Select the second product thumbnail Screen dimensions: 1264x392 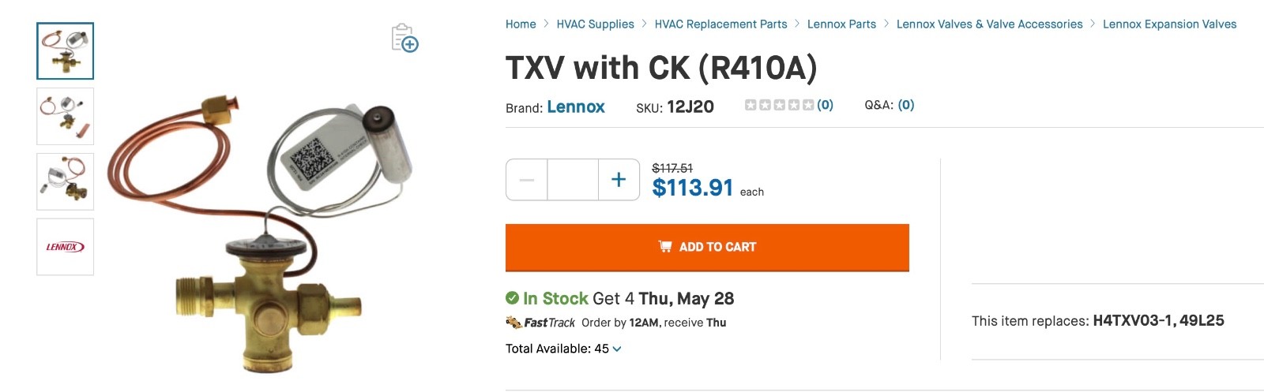tap(65, 116)
